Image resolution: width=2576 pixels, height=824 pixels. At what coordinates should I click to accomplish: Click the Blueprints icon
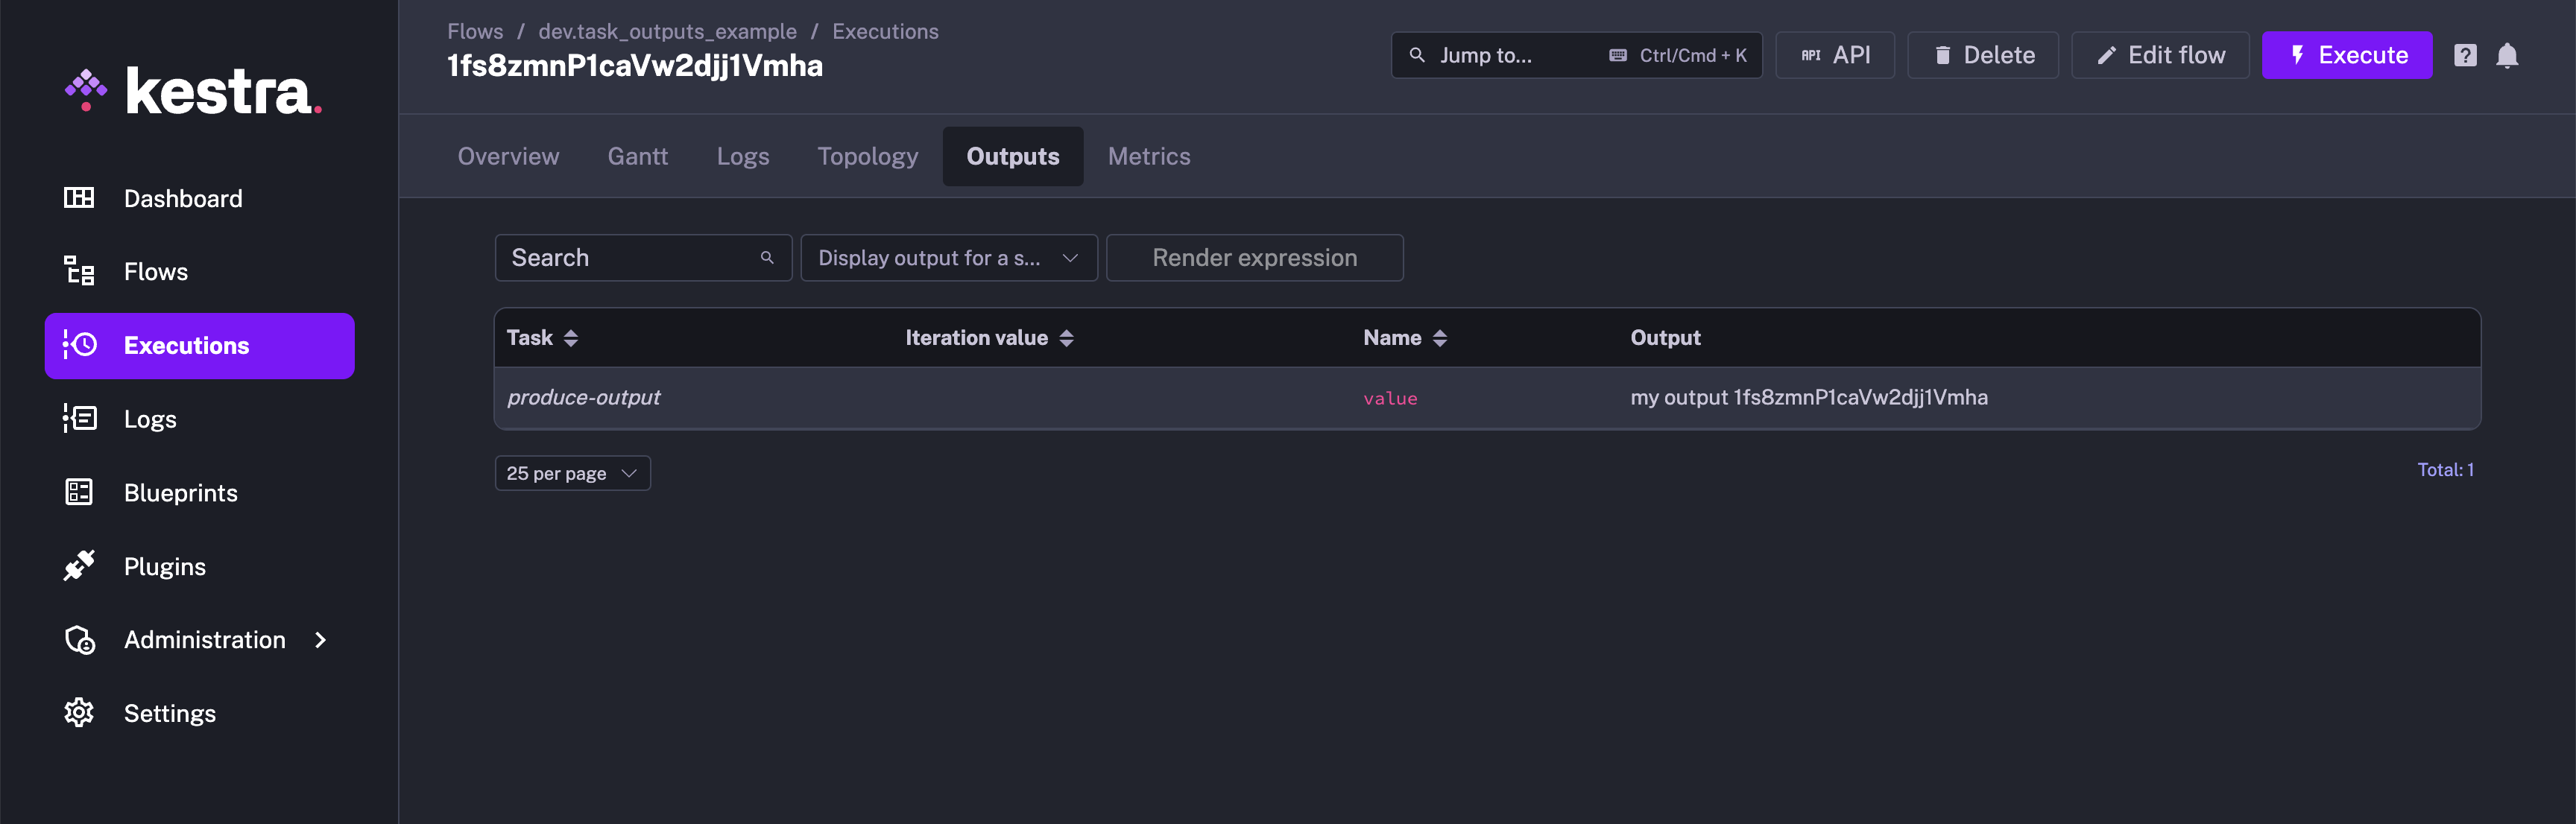(x=79, y=492)
